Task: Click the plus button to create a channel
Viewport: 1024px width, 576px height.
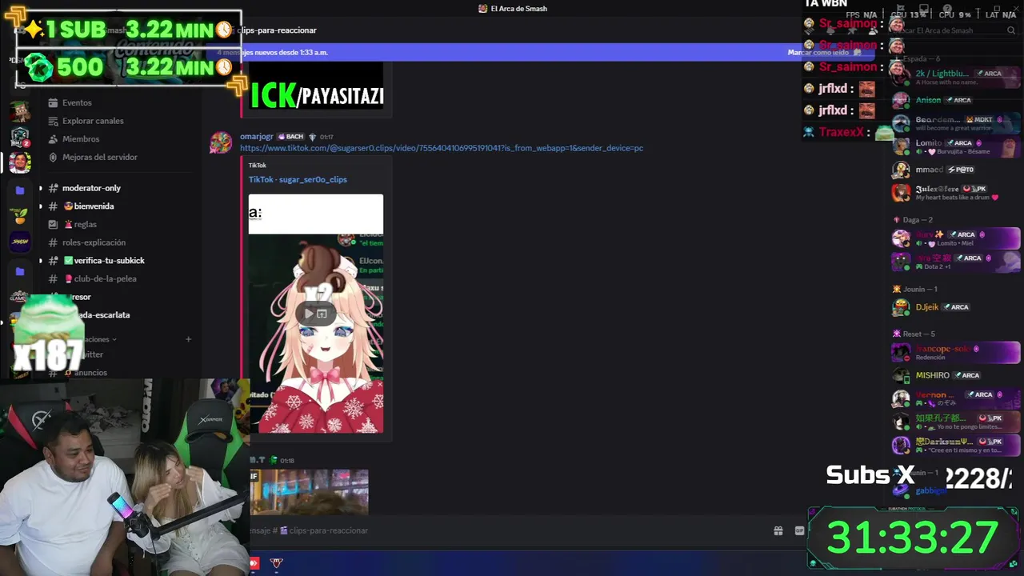Action: tap(189, 339)
